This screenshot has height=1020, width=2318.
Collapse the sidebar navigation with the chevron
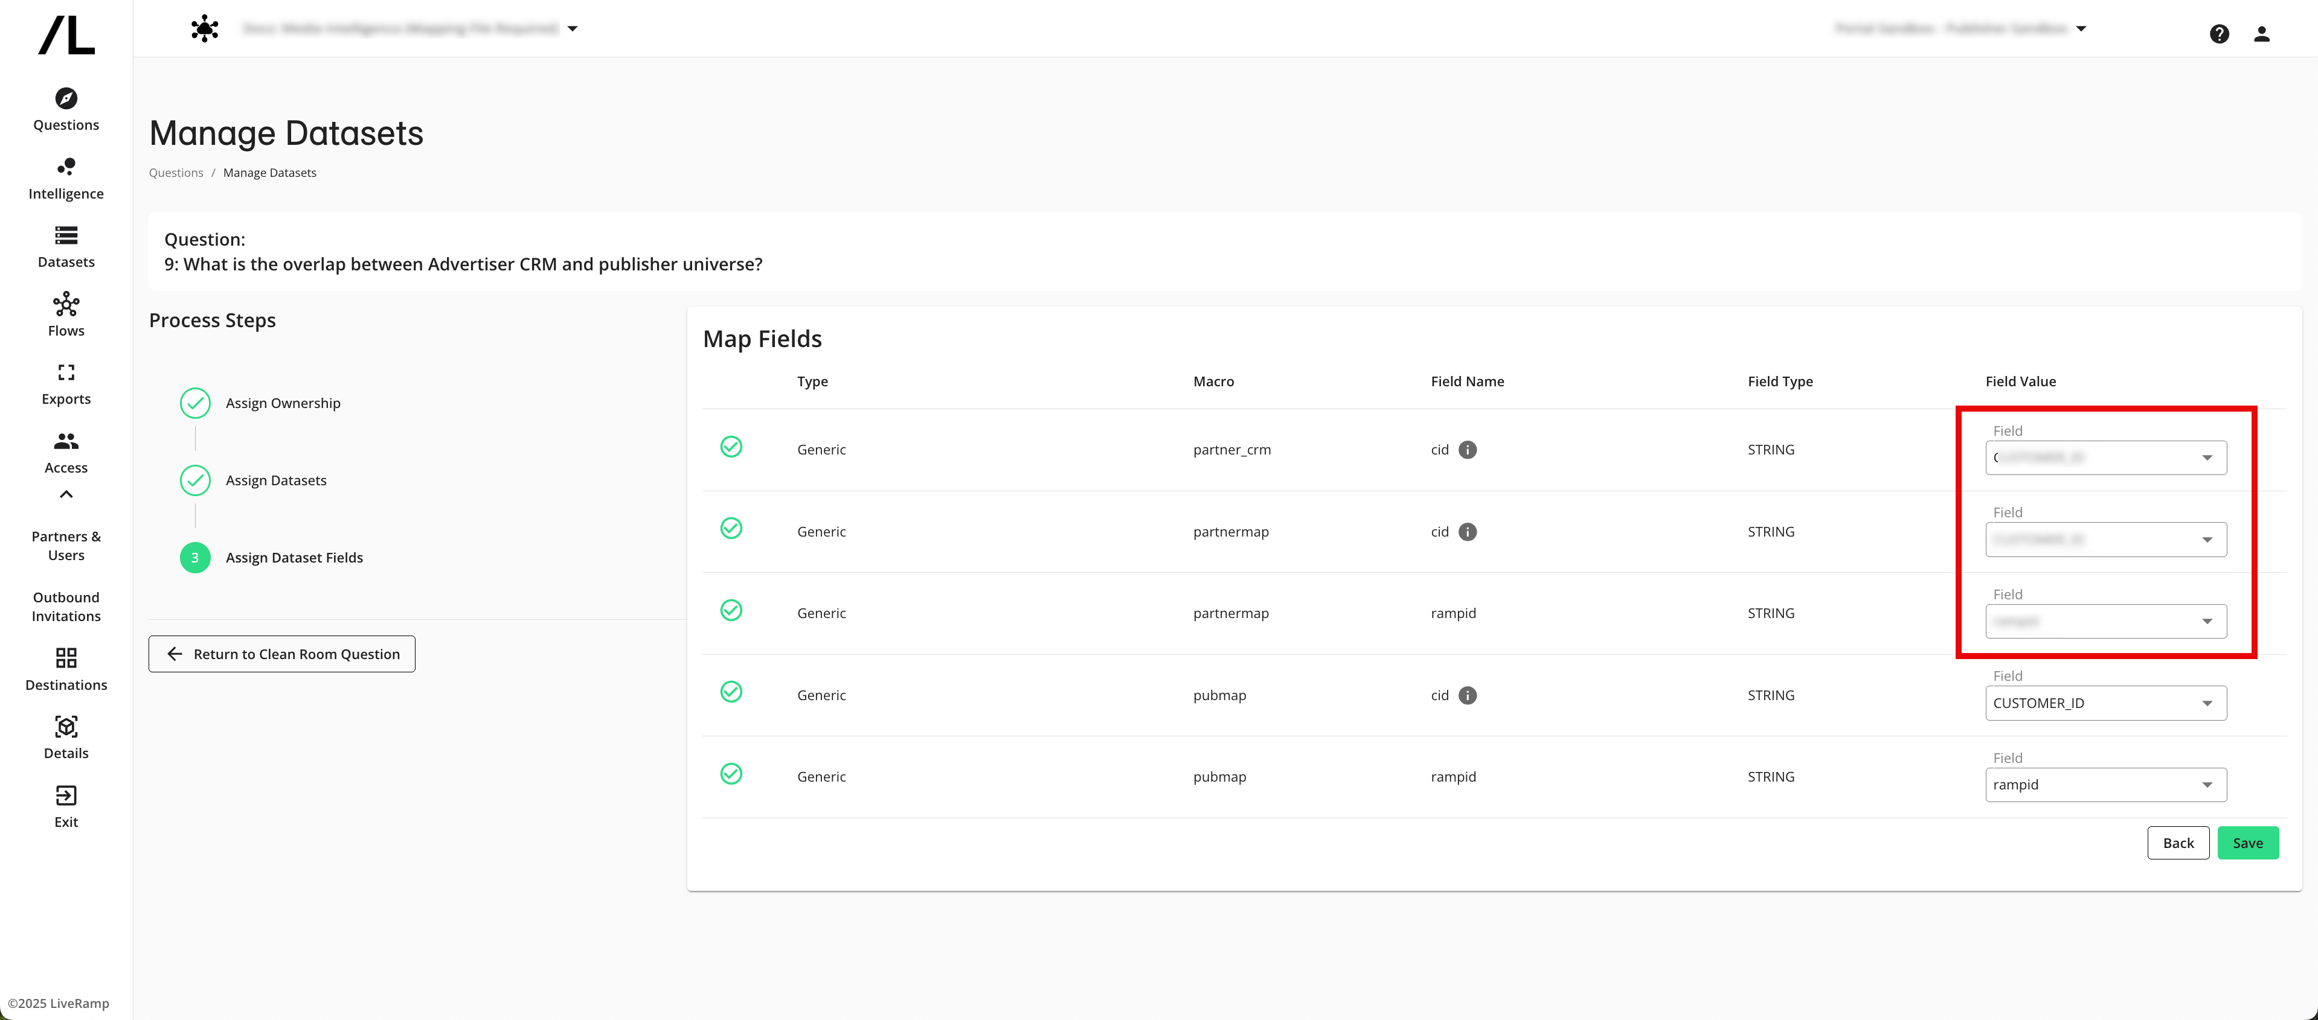point(66,494)
